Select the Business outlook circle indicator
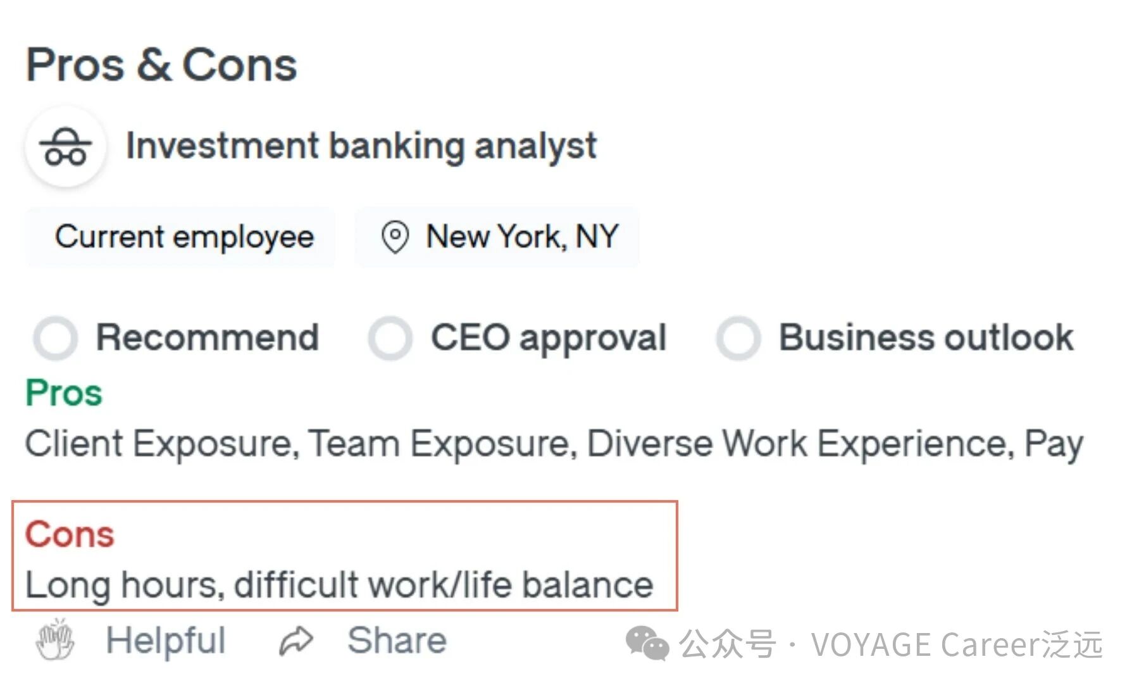Viewport: 1139px width, 690px height. point(738,337)
